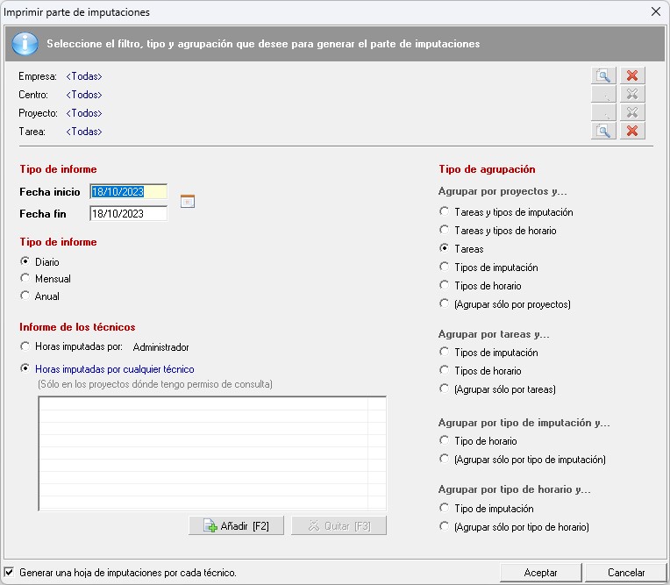Clear the Empresa filter with red X
Image resolution: width=670 pixels, height=585 pixels.
[x=632, y=76]
